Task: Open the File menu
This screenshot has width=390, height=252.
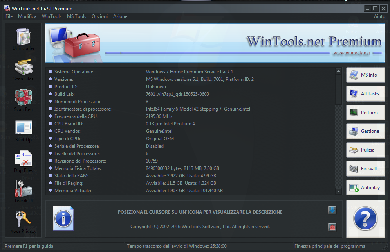Action: pos(9,16)
